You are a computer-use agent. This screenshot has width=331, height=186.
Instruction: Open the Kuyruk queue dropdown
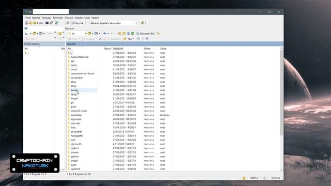pos(79,23)
